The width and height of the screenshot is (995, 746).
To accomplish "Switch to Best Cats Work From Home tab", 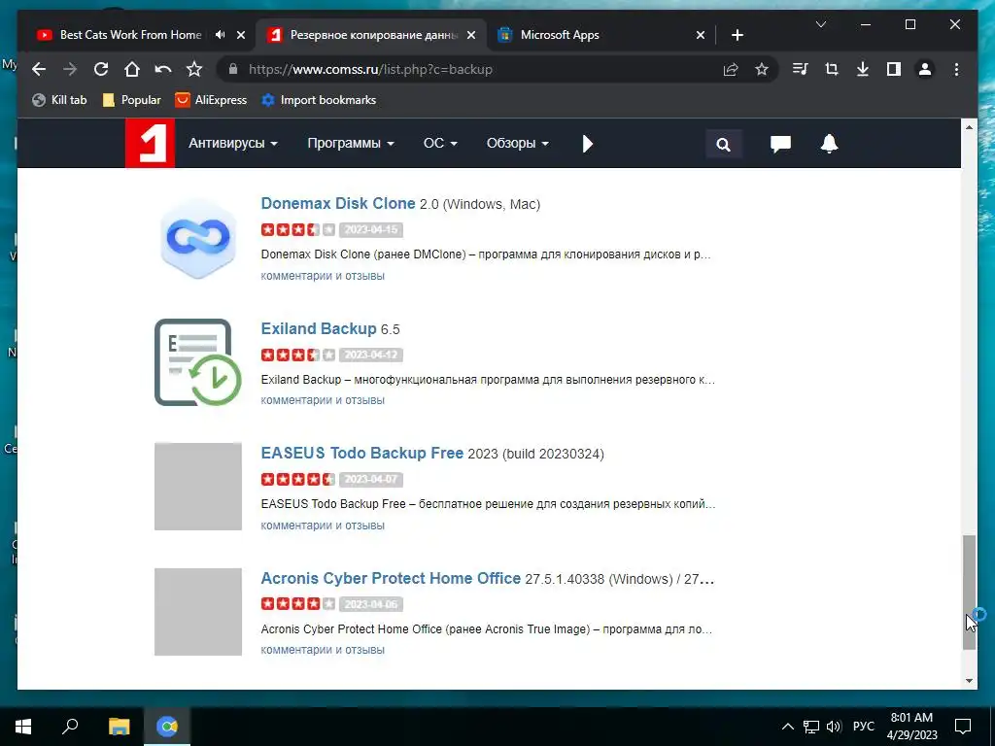I will point(130,35).
